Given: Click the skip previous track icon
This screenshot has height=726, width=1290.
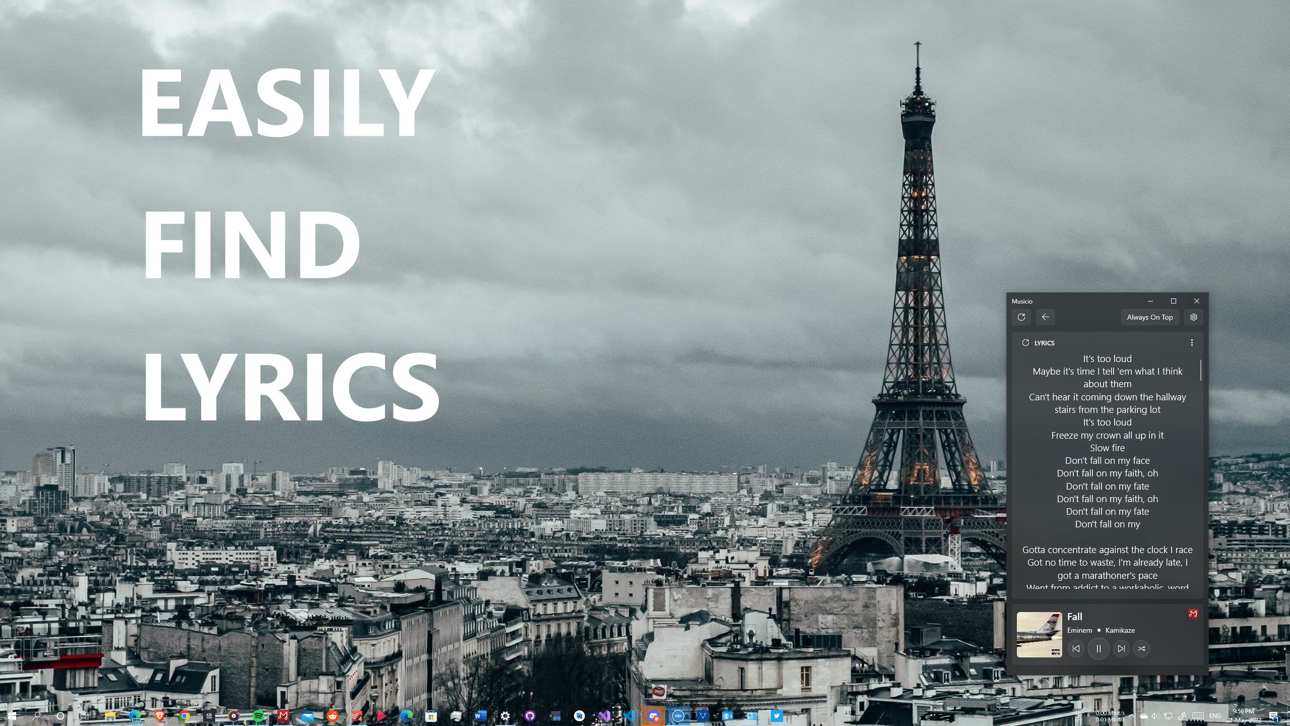Looking at the screenshot, I should tap(1076, 648).
